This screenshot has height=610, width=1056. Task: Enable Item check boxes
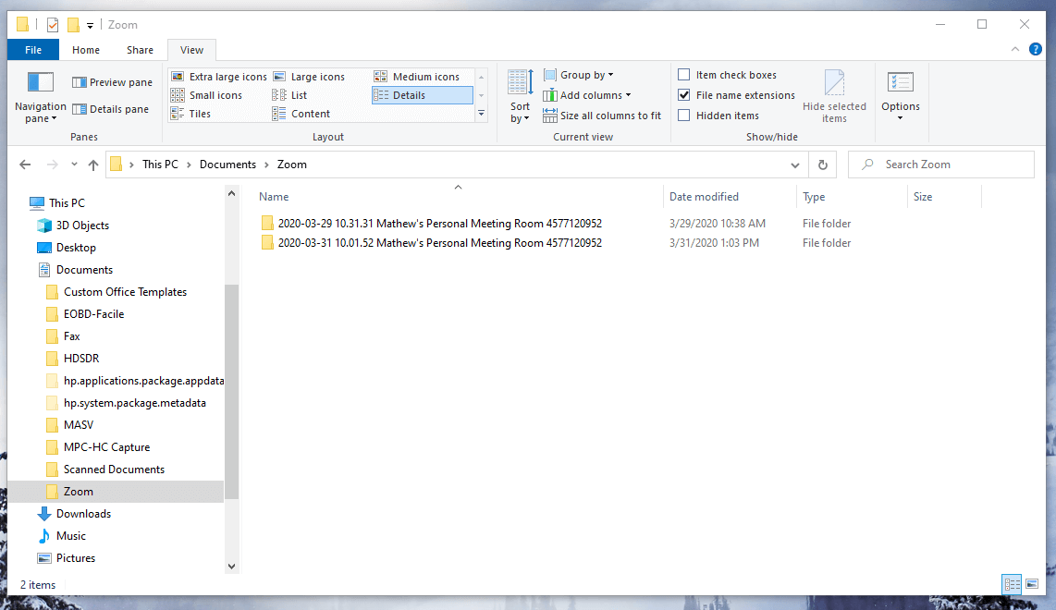click(x=683, y=75)
